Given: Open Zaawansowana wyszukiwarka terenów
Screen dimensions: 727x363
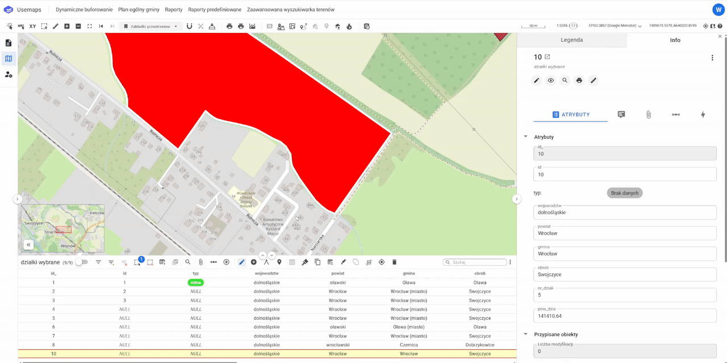Looking at the screenshot, I should click(290, 10).
